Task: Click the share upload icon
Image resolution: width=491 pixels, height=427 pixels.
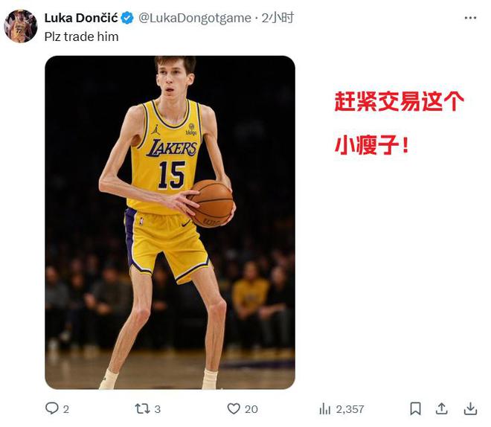Action: pos(441,408)
